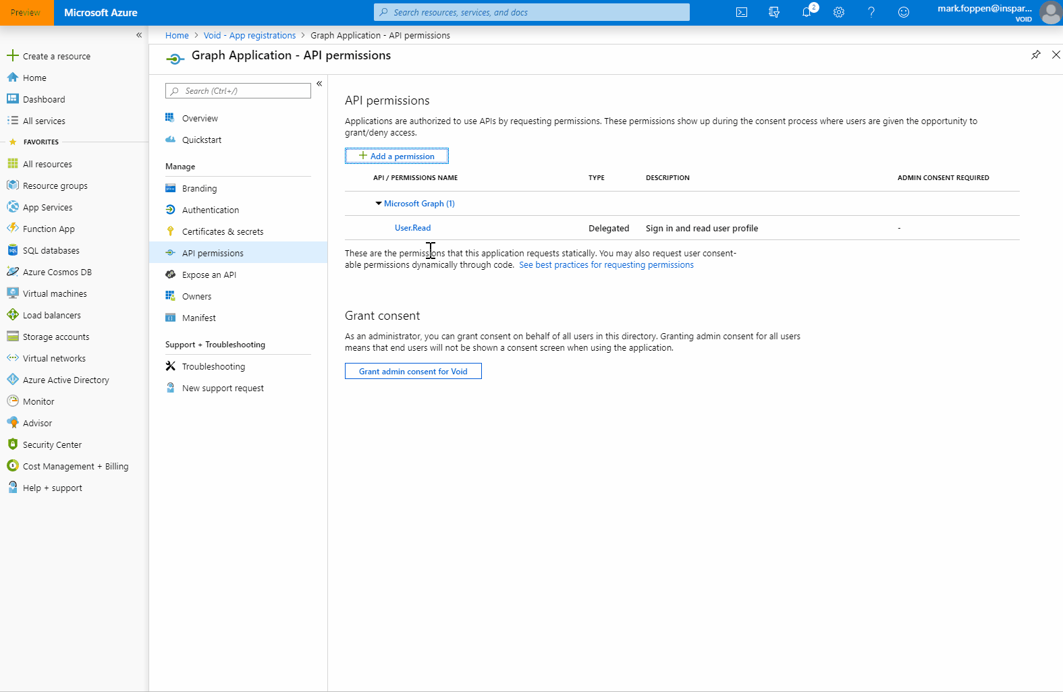Click the Resource groups cube icon
The image size is (1063, 692).
coord(12,185)
